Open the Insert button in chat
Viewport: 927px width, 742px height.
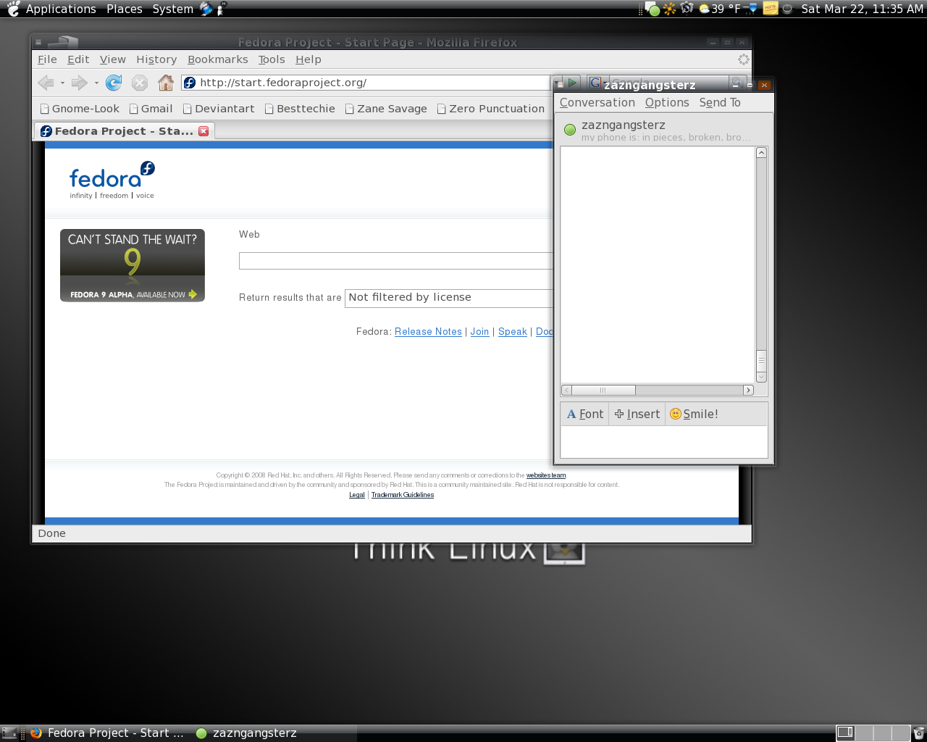tap(637, 414)
